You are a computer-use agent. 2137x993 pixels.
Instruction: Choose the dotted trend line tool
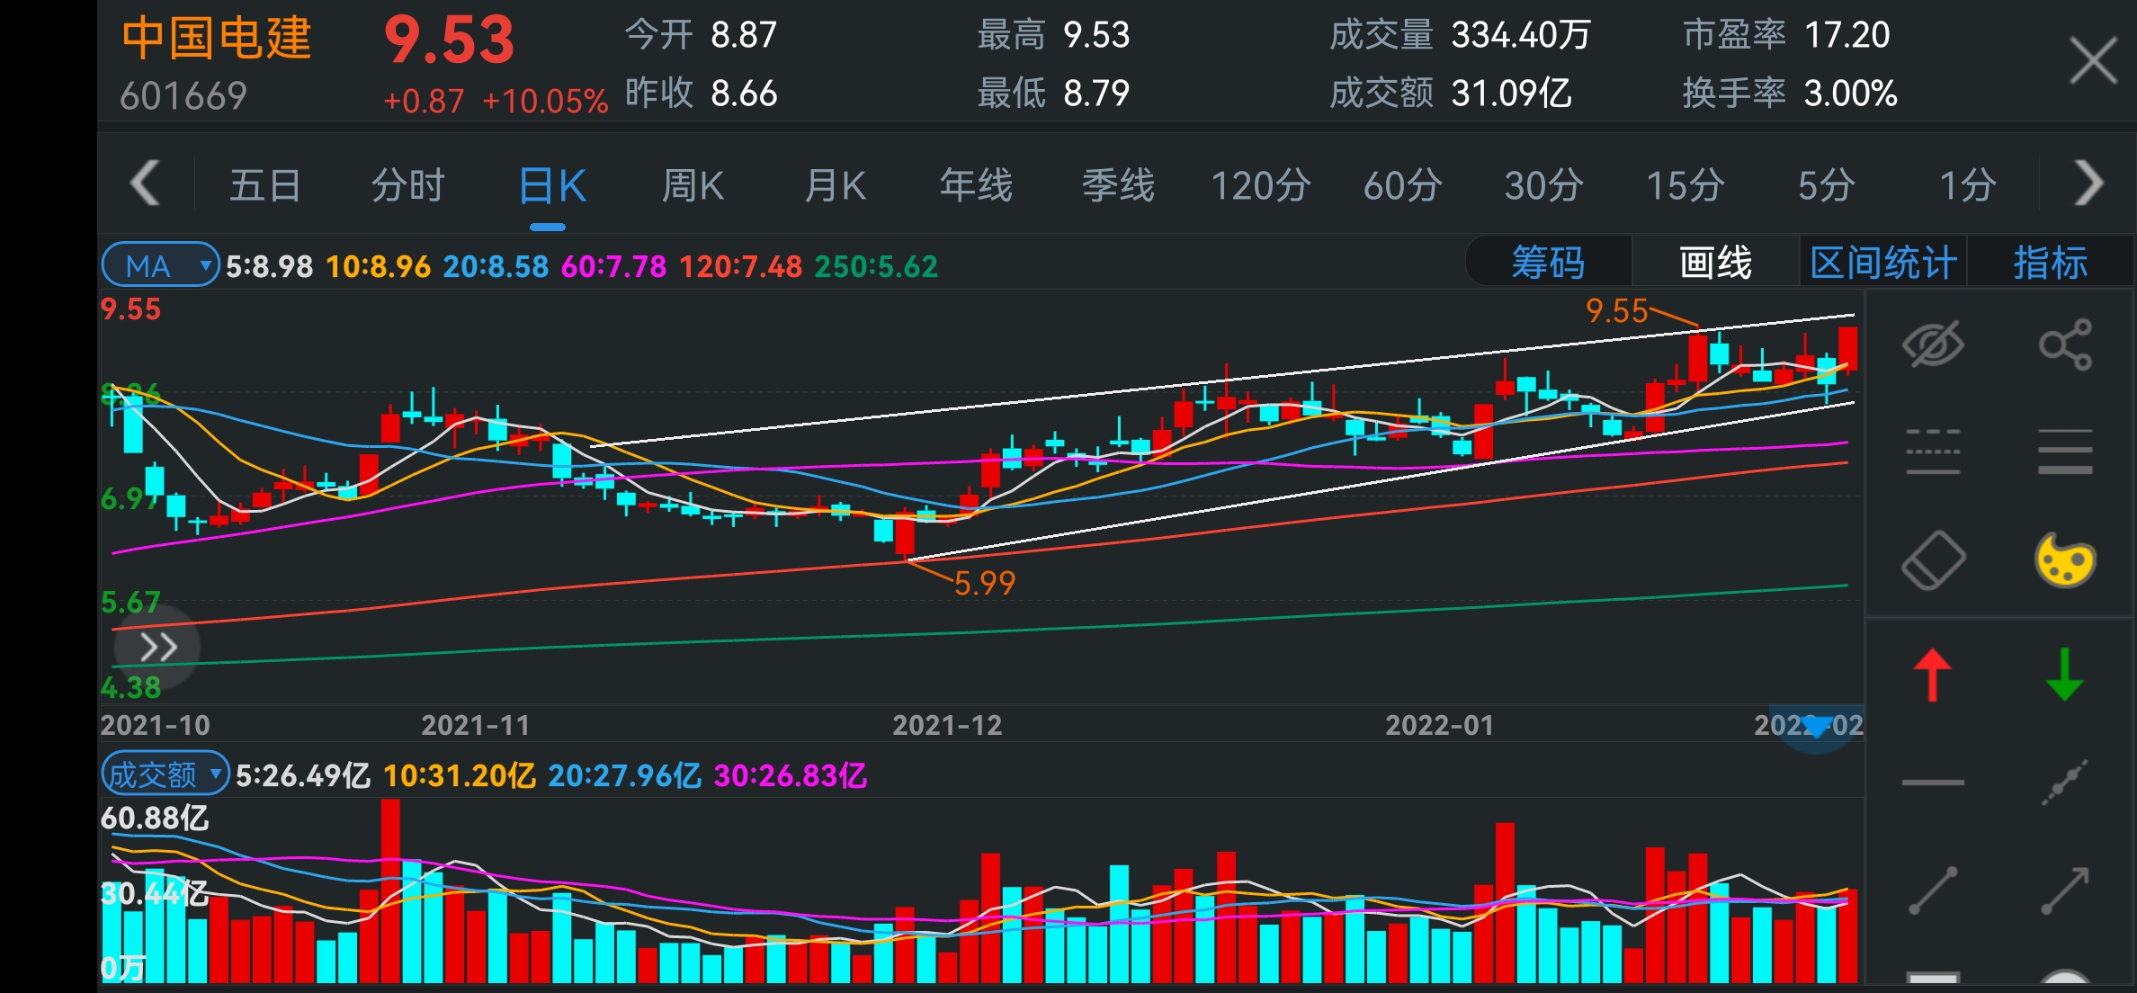click(x=2065, y=783)
